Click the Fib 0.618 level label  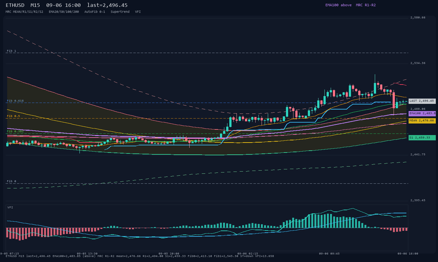pyautogui.click(x=15, y=101)
